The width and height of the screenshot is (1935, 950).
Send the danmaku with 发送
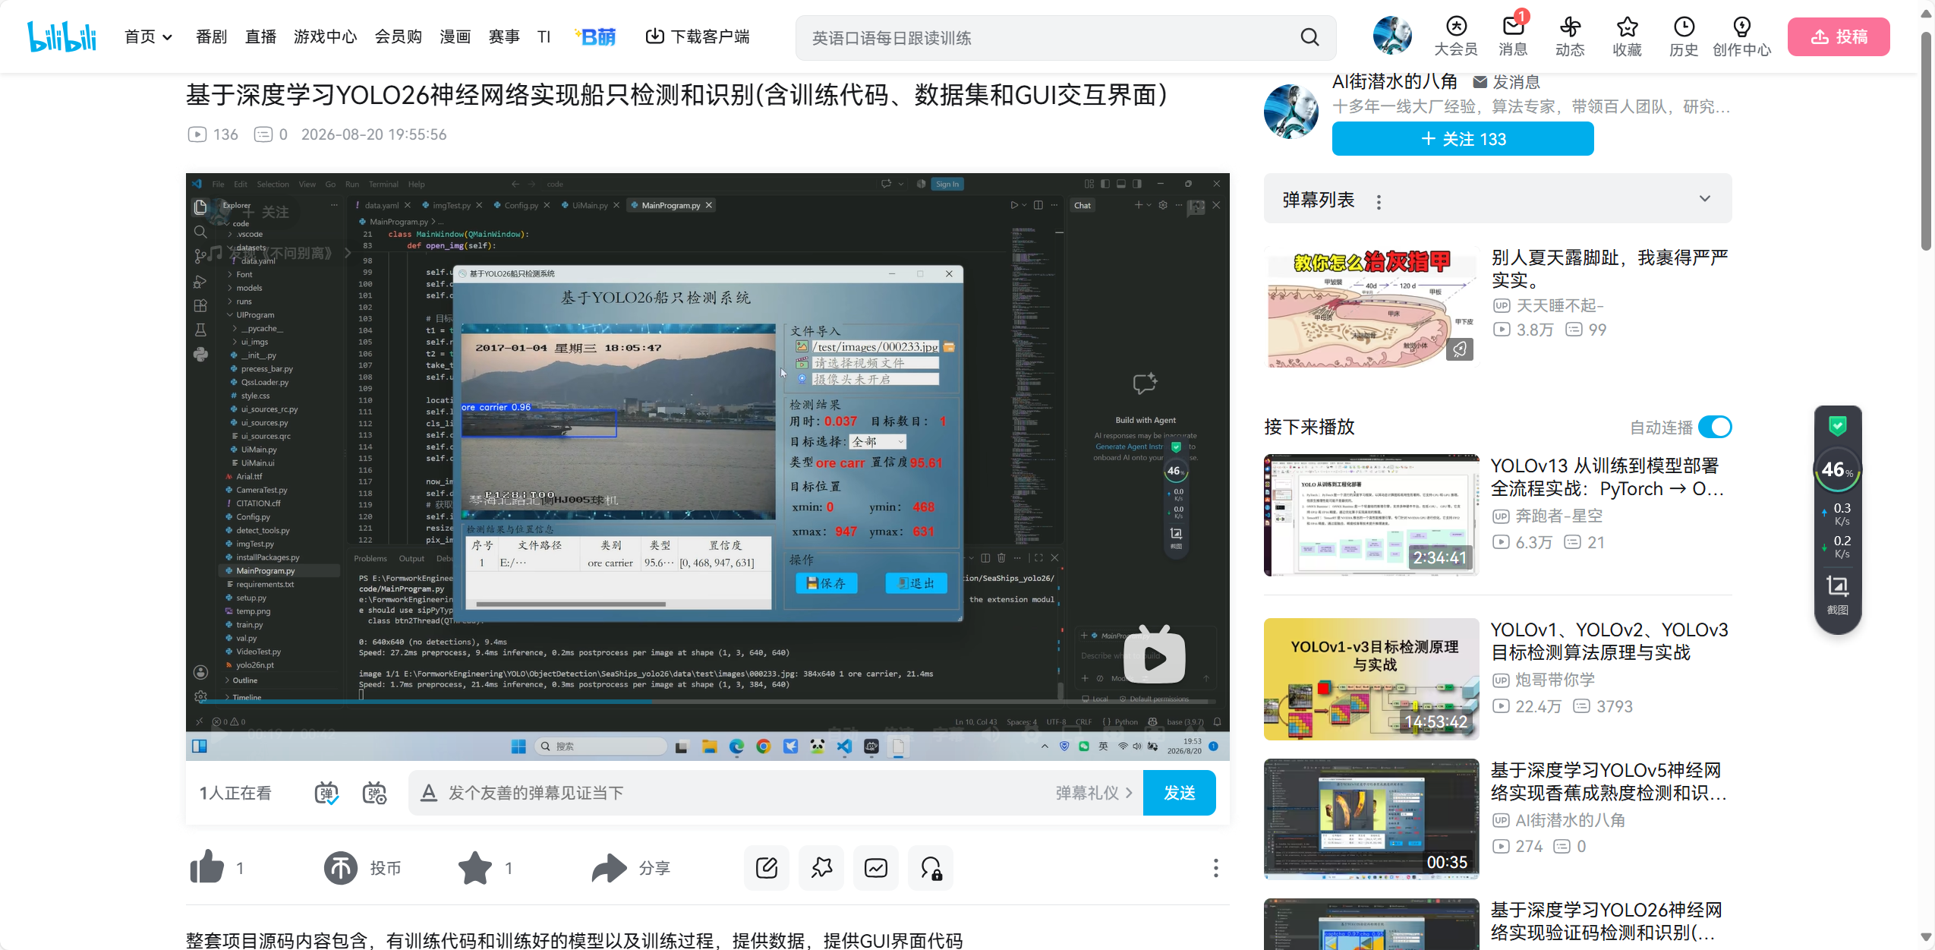(1179, 793)
